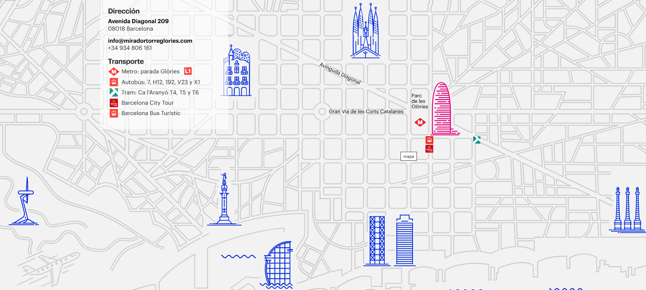Click the red L1 metro line badge
This screenshot has width=646, height=290.
(x=188, y=71)
